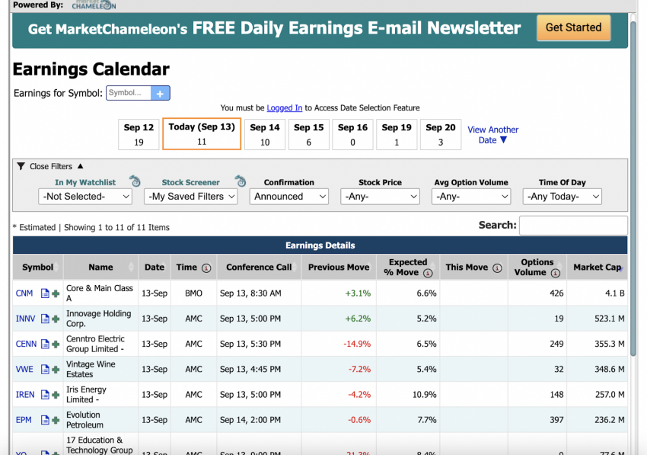Screen dimensions: 647x455
Task: Click the company name Core & Main Class A
Action: coord(100,293)
